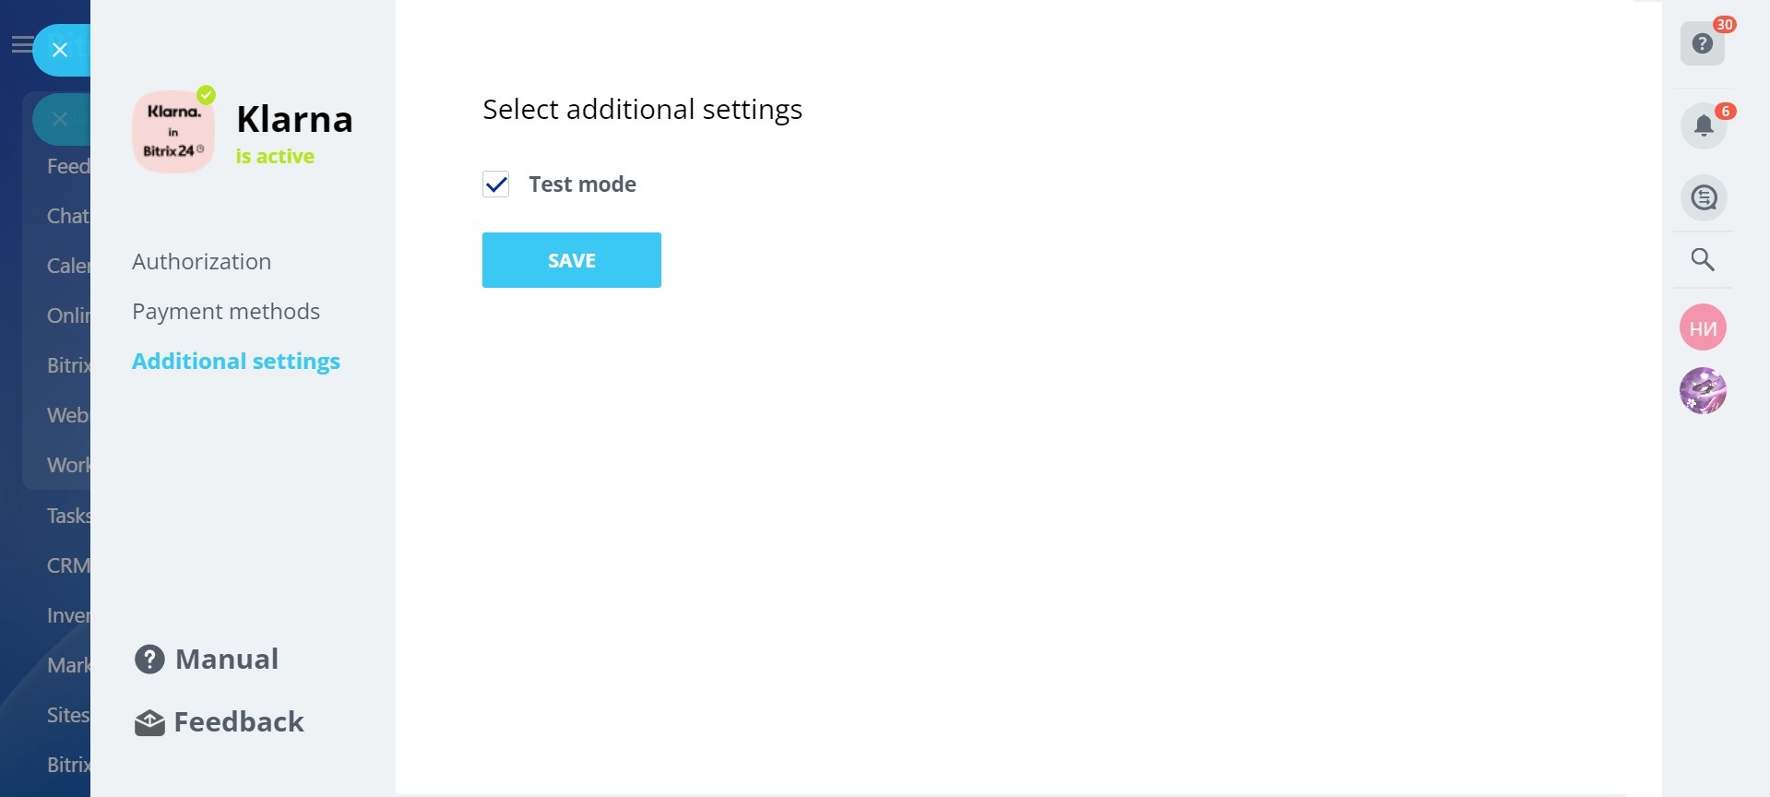Toggle the hamburger menu icon
Screen dimensions: 1770x797
tap(20, 44)
